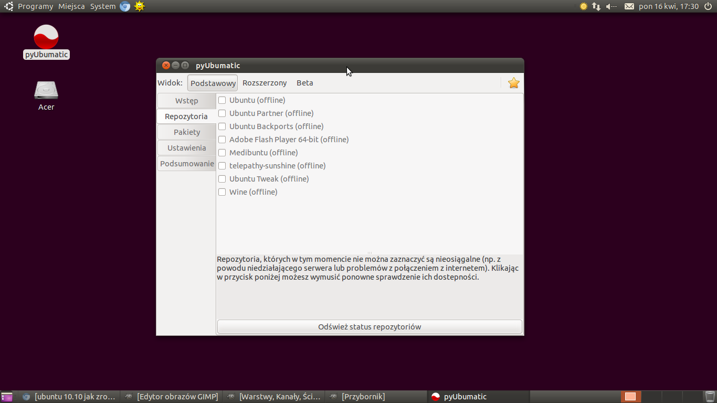717x403 pixels.
Task: Click Odśwież status repozytoriów button
Action: click(370, 327)
